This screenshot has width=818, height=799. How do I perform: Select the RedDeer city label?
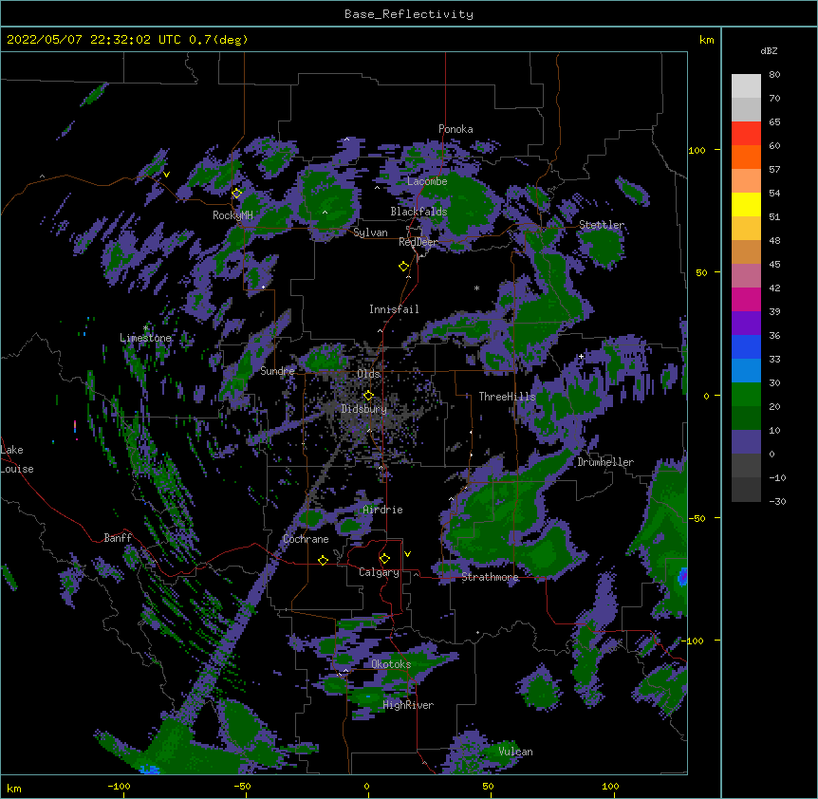click(x=418, y=242)
